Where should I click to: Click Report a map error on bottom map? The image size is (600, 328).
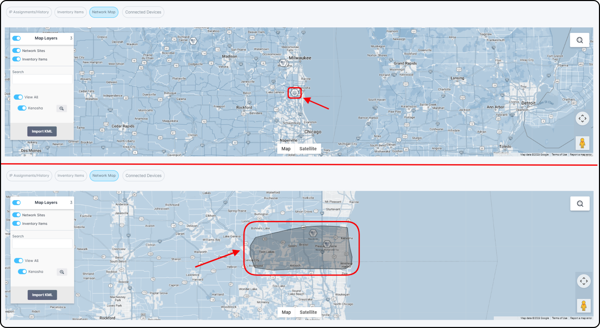click(x=581, y=318)
